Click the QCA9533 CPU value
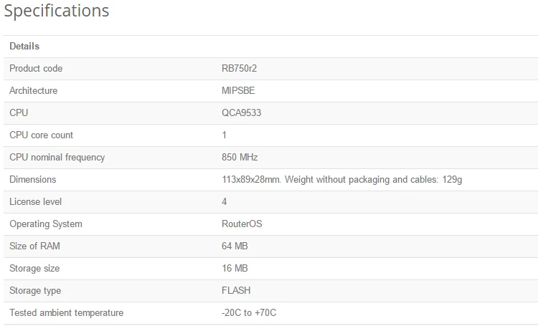This screenshot has height=326, width=538. [x=241, y=112]
